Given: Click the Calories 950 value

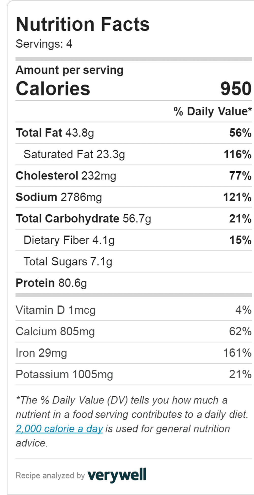Looking at the screenshot, I should [236, 89].
